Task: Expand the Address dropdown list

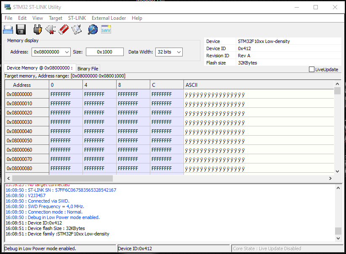Action: click(67, 52)
